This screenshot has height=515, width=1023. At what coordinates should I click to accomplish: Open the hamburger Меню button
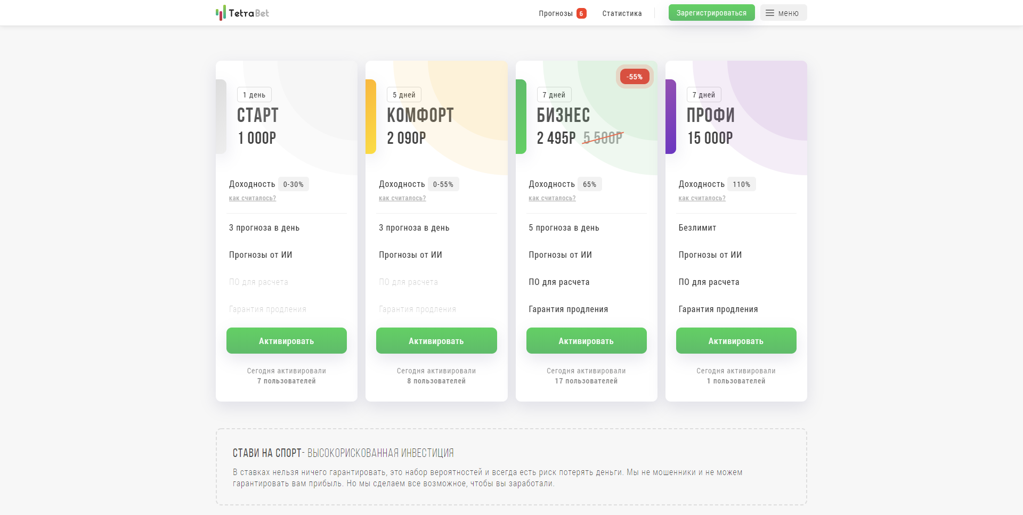coord(783,13)
